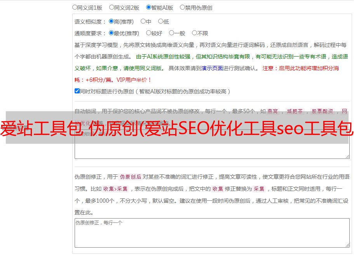Click the red text VIP用户半价

pyautogui.click(x=134, y=80)
